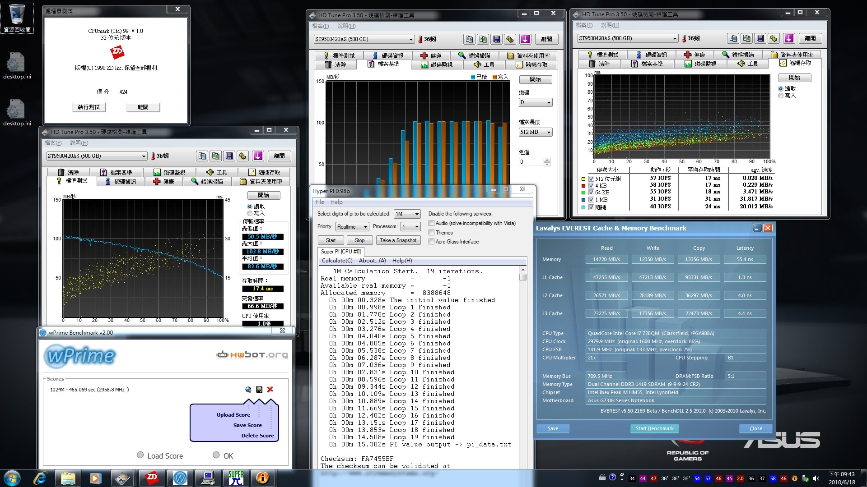The height and width of the screenshot is (487, 867).
Task: Open drive dropdown in left HD Tune window
Action: click(x=97, y=156)
